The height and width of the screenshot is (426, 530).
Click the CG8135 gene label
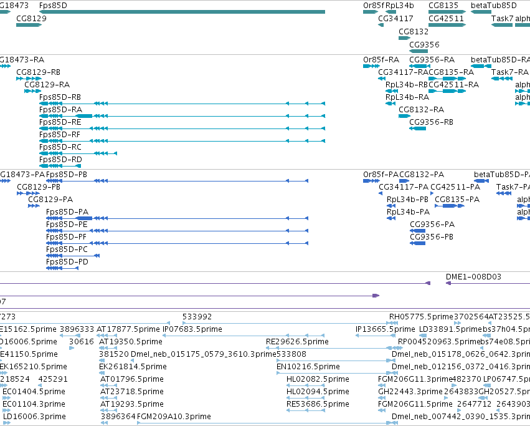443,6
